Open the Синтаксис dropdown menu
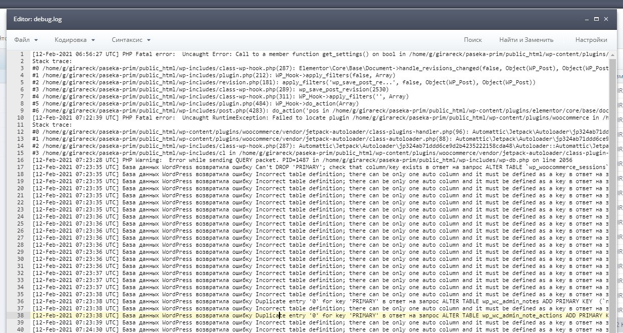This screenshot has height=333, width=623. (x=131, y=40)
